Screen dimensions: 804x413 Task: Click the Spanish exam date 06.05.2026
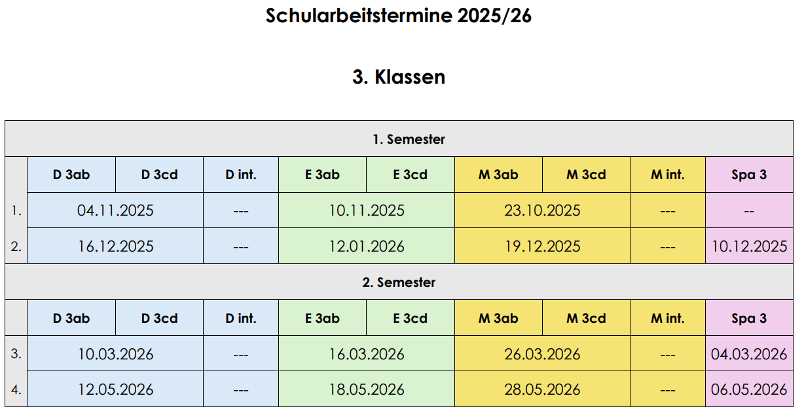[749, 389]
